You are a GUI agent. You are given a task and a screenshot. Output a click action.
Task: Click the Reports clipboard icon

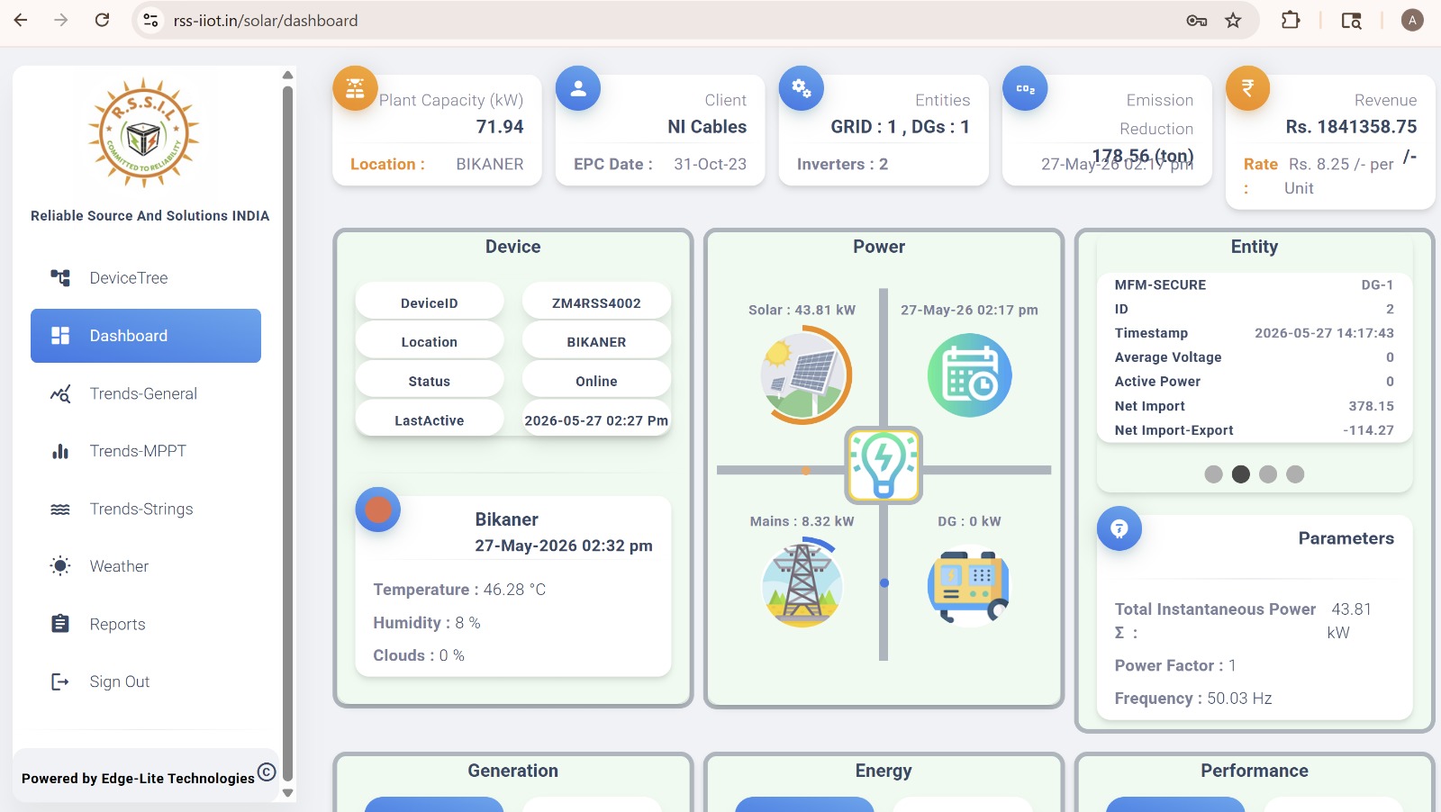coord(60,624)
